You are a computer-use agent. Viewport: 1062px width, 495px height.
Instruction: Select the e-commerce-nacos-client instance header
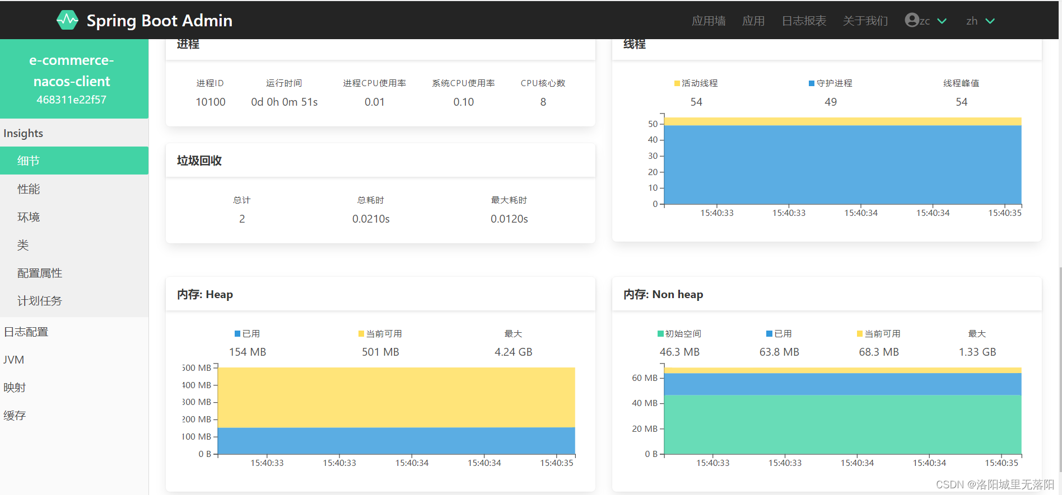[74, 79]
